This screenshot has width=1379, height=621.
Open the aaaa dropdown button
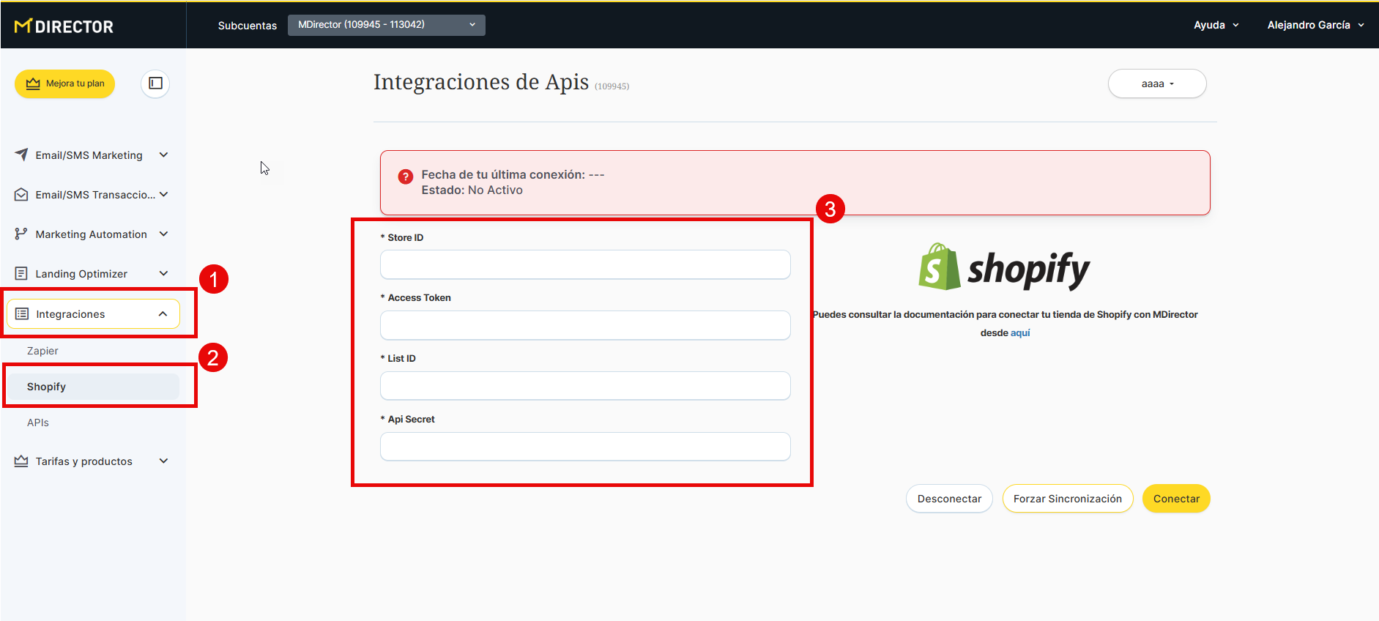(1156, 83)
